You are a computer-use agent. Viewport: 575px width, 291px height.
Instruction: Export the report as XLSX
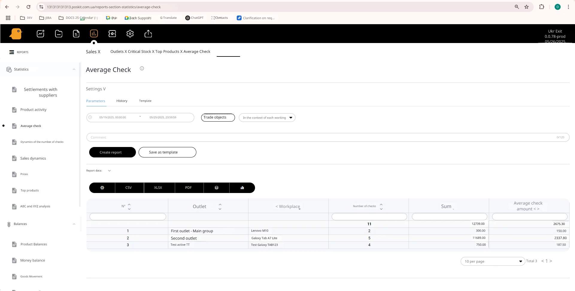click(x=158, y=188)
